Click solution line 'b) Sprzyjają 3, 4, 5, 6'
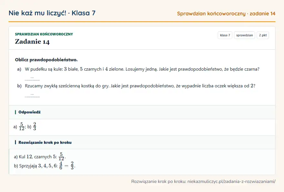284x192 pixels. pos(45,166)
